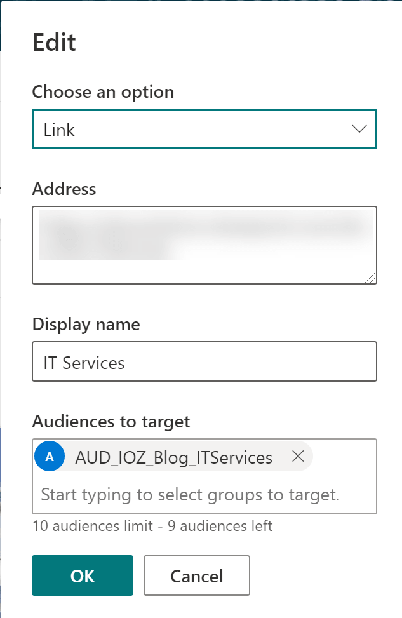Click empty area at end of Display name field

(286, 362)
